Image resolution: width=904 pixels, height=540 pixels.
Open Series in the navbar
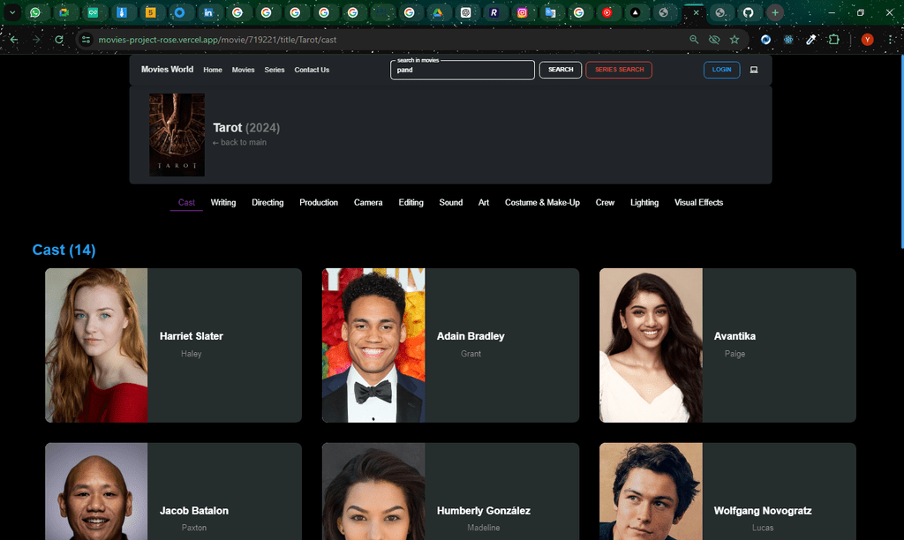click(x=275, y=70)
